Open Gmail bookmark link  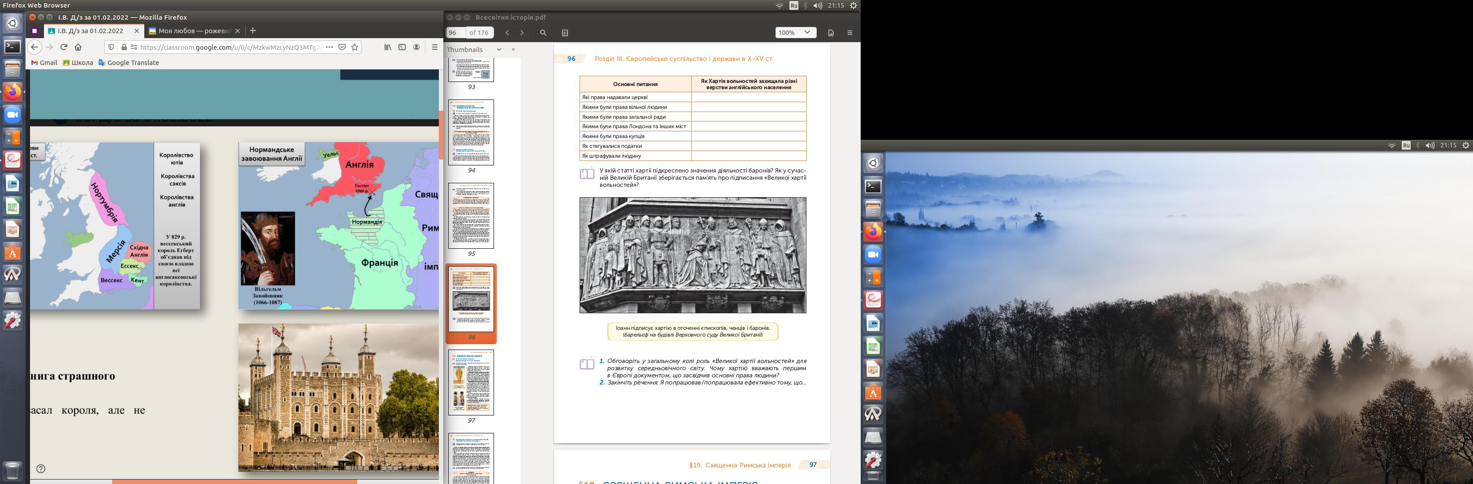44,63
